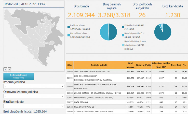Click Nevažeći listići po drugim kriterijumima swatch
This screenshot has height=114, width=188.
pos(123,45)
